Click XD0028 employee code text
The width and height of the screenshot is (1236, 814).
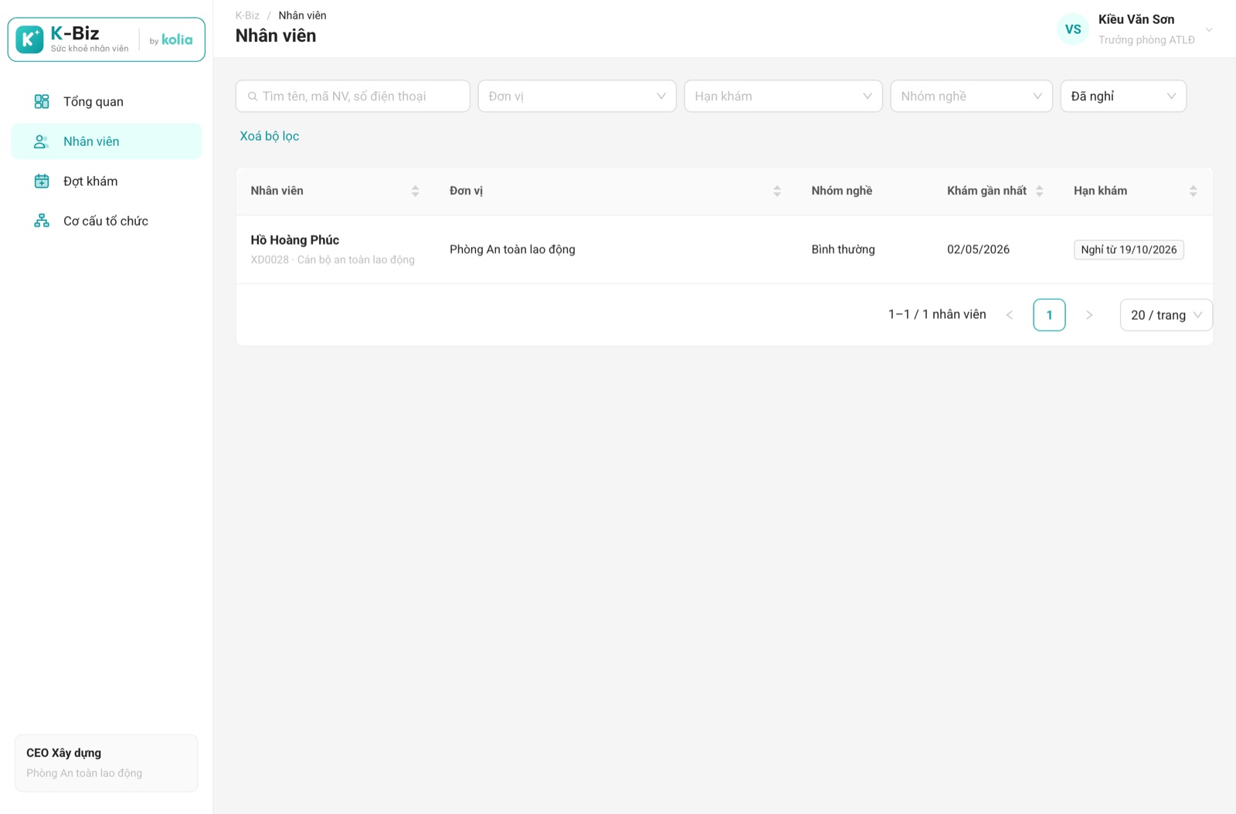coord(270,259)
